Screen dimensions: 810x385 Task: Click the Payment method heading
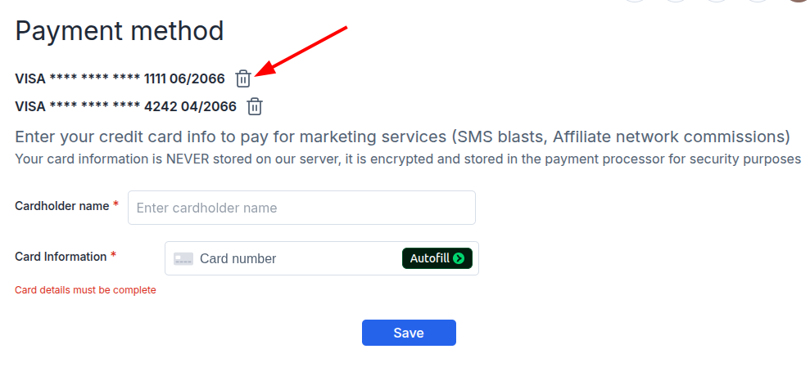click(x=120, y=31)
